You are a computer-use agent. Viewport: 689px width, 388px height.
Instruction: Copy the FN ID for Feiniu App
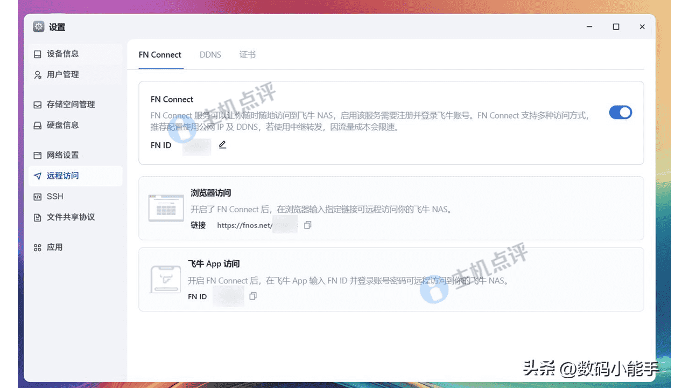pyautogui.click(x=253, y=296)
